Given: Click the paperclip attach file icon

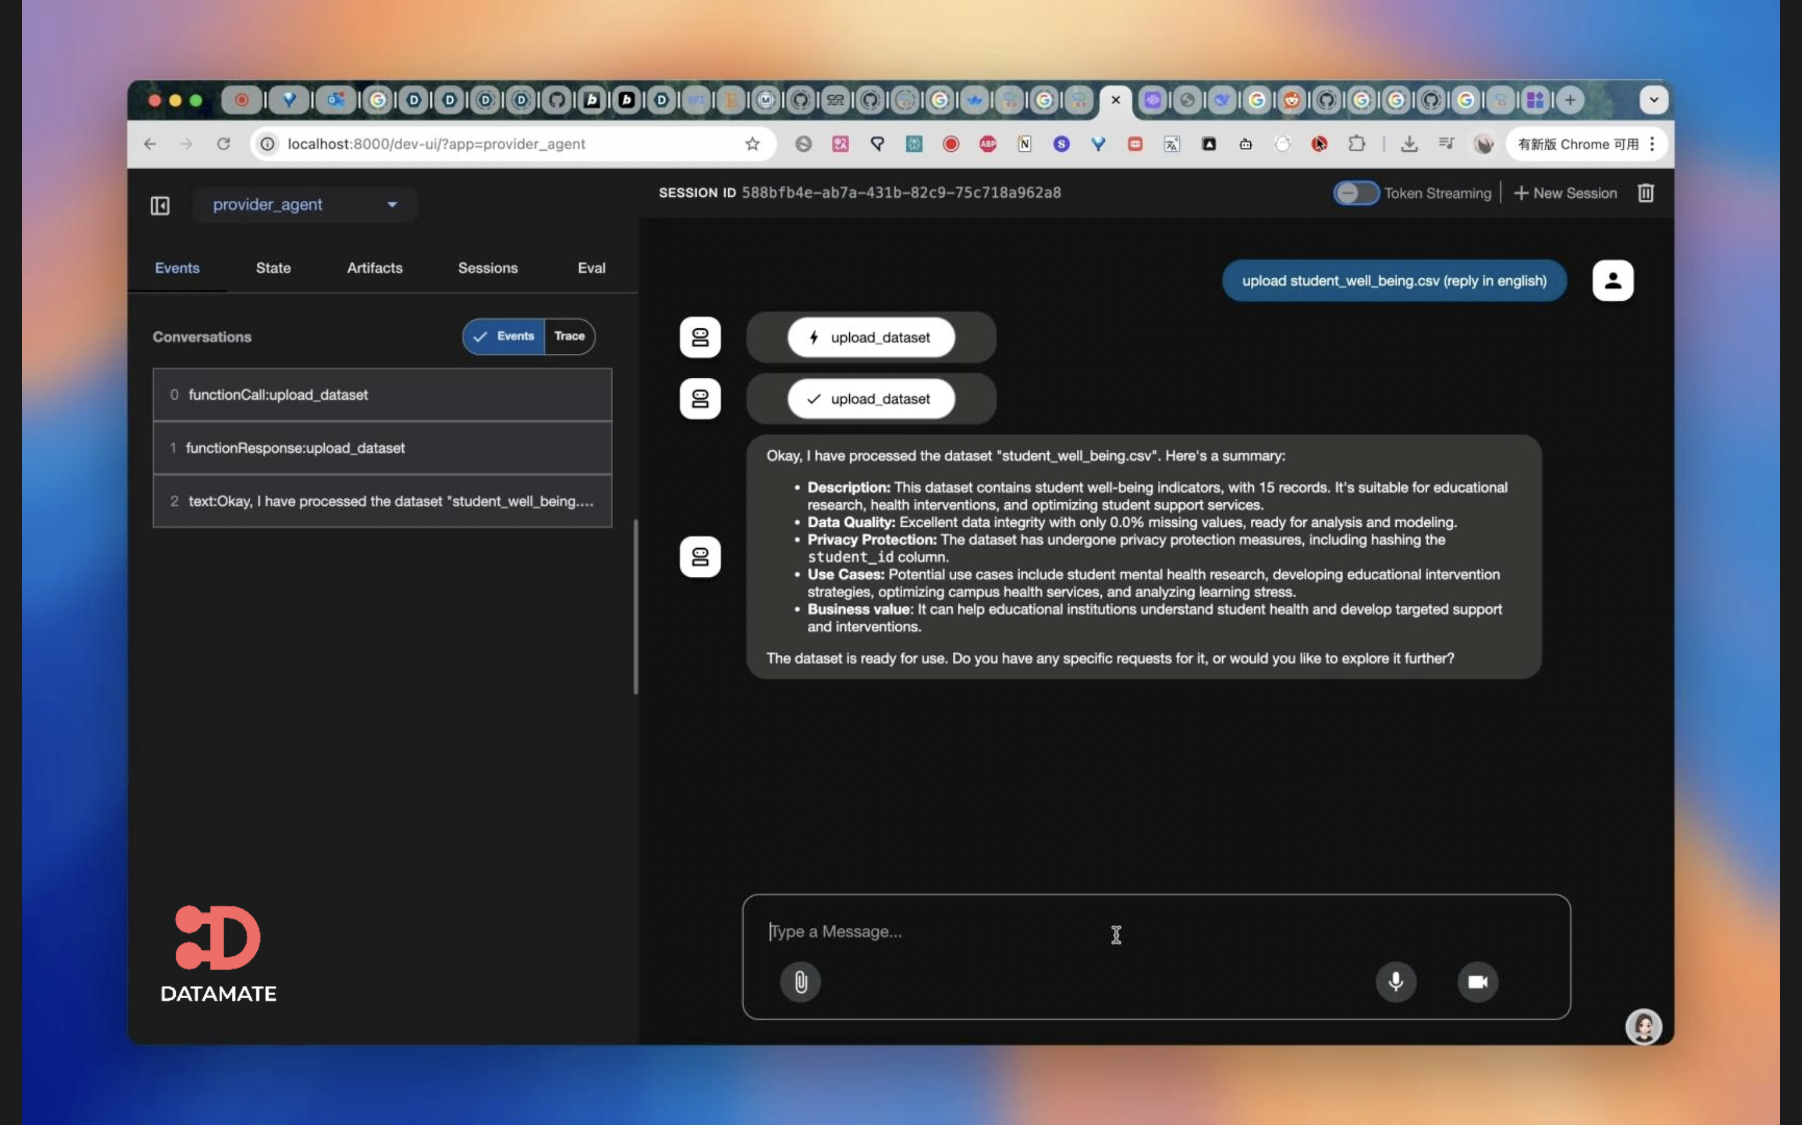Looking at the screenshot, I should point(800,981).
